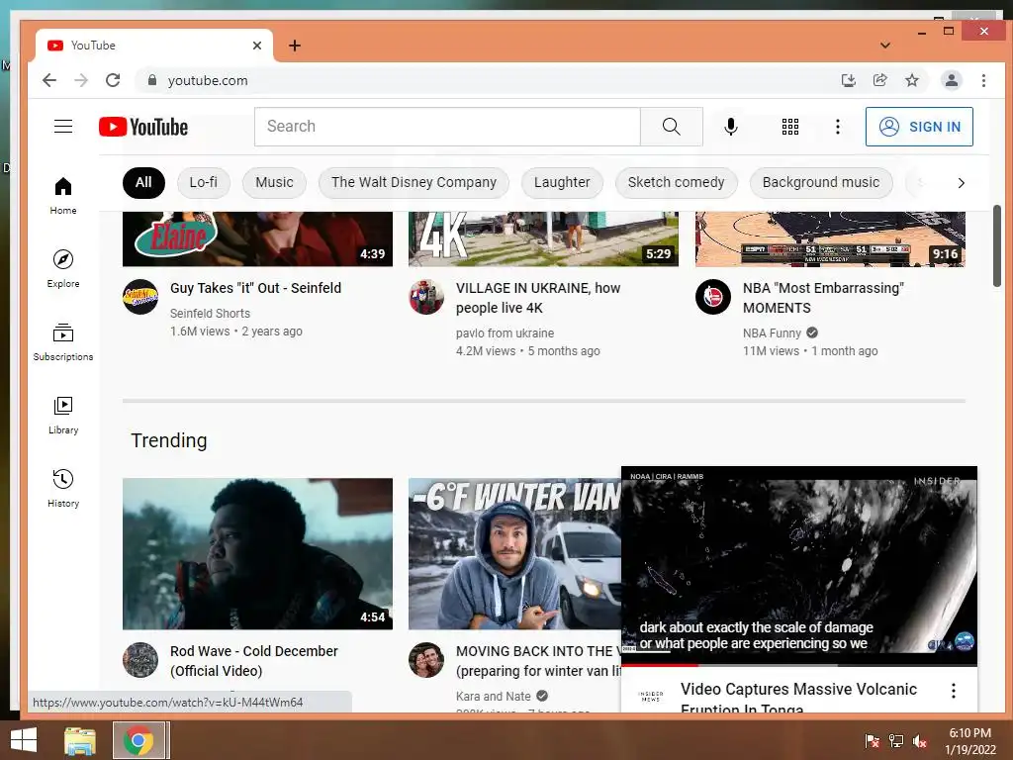1013x760 pixels.
Task: Open Subscriptions in the sidebar
Action: [x=62, y=341]
